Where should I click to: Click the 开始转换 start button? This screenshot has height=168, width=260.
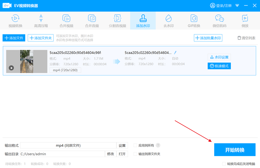(235, 150)
